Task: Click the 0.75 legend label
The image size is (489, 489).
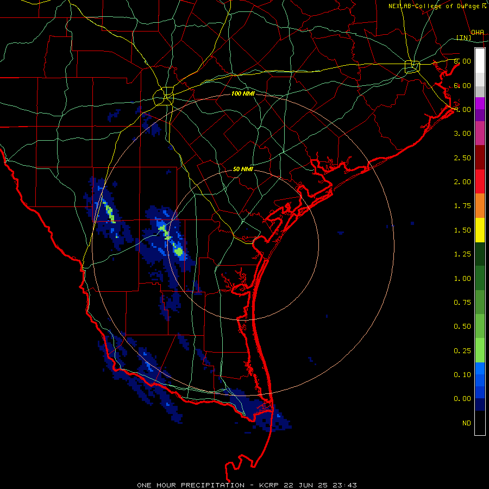Action: coord(462,303)
